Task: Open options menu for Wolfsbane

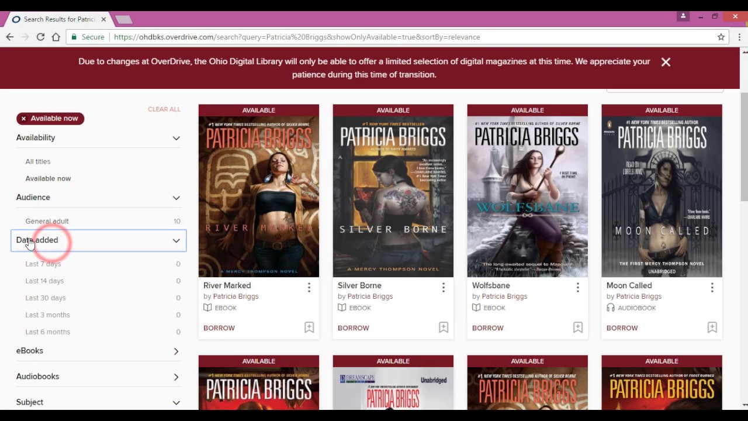Action: pyautogui.click(x=578, y=287)
